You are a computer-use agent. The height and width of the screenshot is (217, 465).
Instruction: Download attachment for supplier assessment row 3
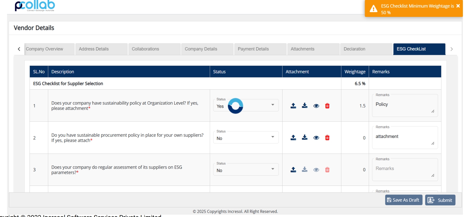[x=305, y=169]
